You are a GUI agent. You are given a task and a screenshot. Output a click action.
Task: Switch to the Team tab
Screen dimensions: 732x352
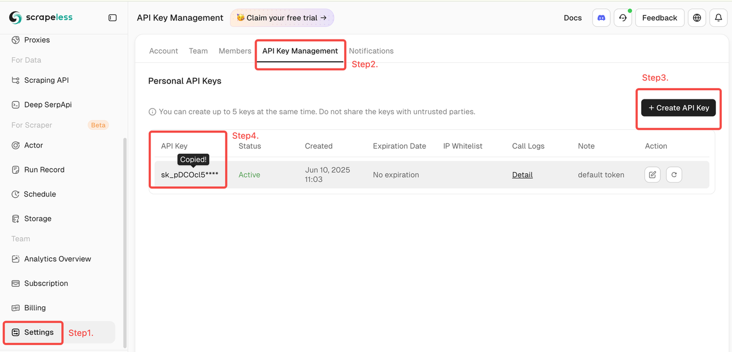tap(198, 51)
